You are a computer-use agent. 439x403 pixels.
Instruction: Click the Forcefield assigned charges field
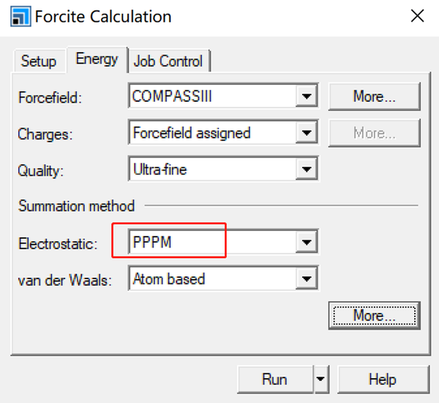(x=214, y=133)
